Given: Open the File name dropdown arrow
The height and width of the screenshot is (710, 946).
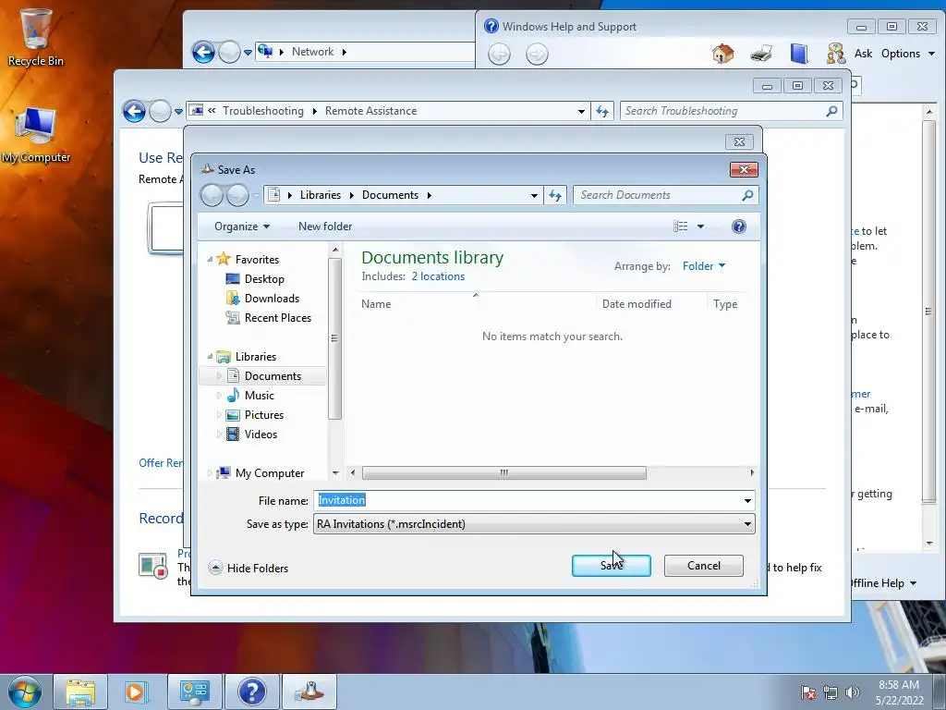Looking at the screenshot, I should 747,500.
